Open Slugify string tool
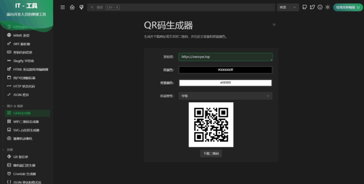 click(27, 61)
